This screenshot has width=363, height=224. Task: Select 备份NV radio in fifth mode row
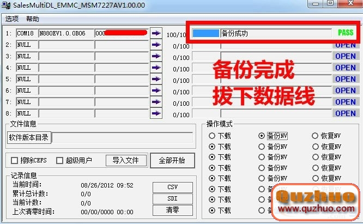click(262, 178)
